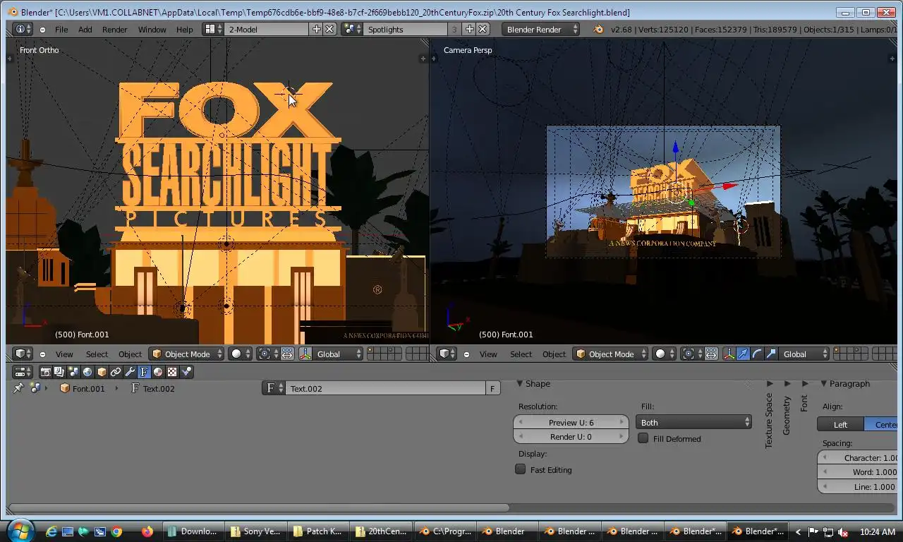903x542 pixels.
Task: Browse font data with F dropdown
Action: 274,388
